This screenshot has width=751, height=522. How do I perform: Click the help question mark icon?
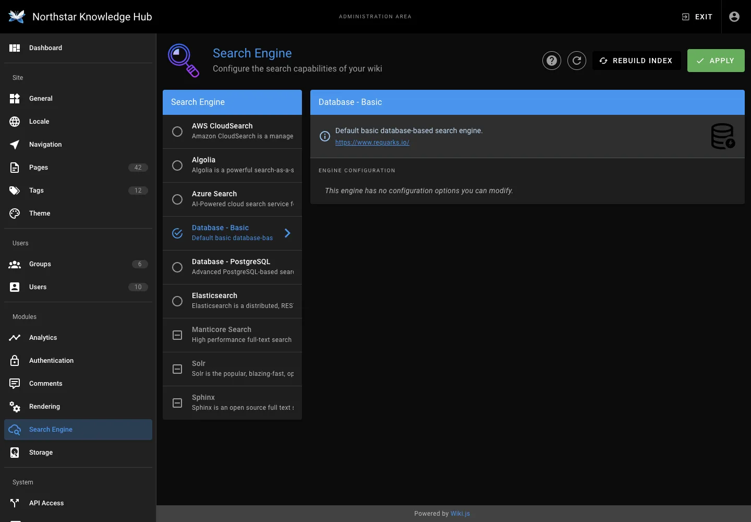tap(552, 61)
